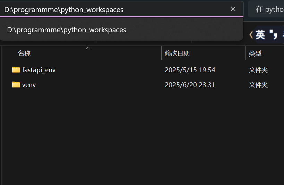Screen dimensions: 284x185
Task: Open the venv folder icon
Action: (16, 85)
